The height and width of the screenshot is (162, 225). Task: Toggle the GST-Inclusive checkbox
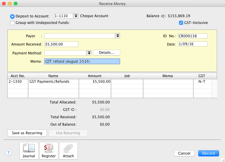pos(181,23)
